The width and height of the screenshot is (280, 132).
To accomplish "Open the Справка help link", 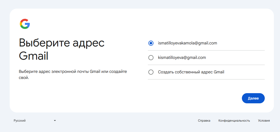I will [x=204, y=121].
